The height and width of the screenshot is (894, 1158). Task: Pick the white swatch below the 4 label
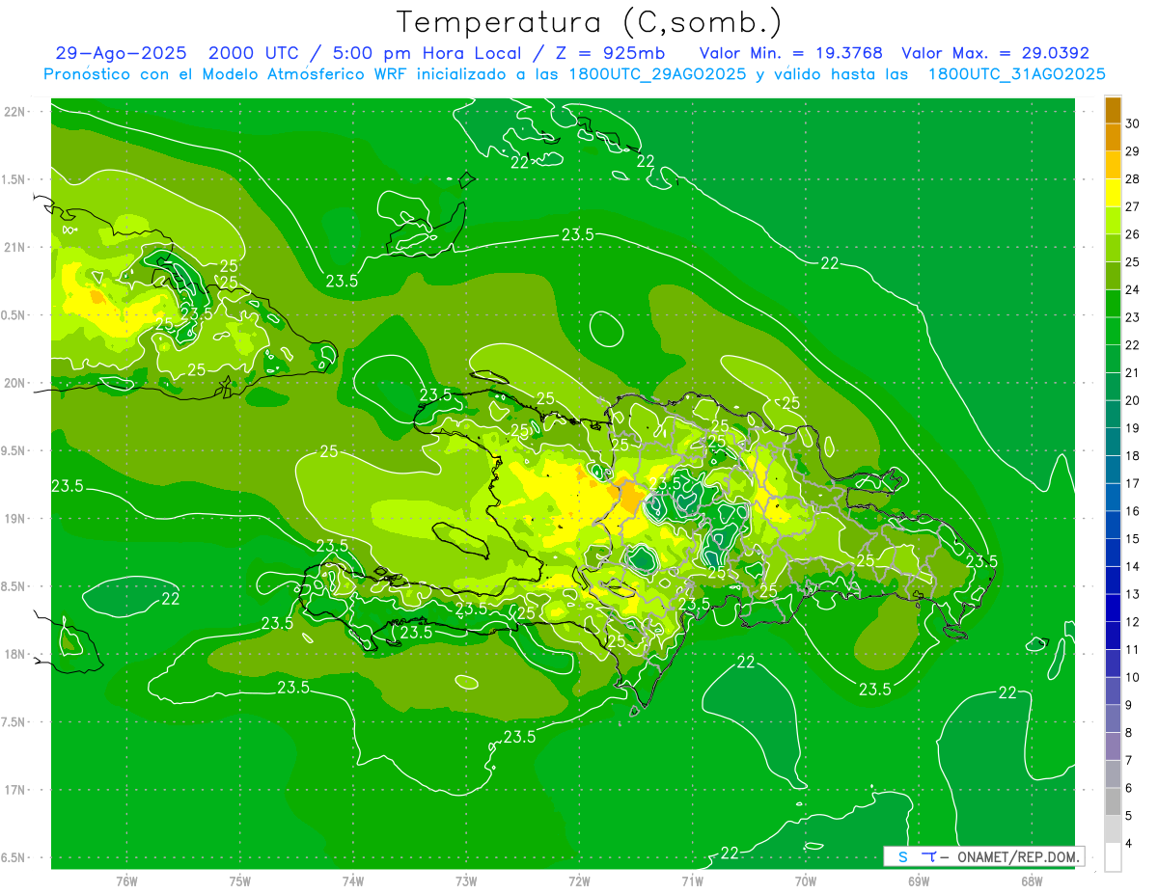[1113, 857]
